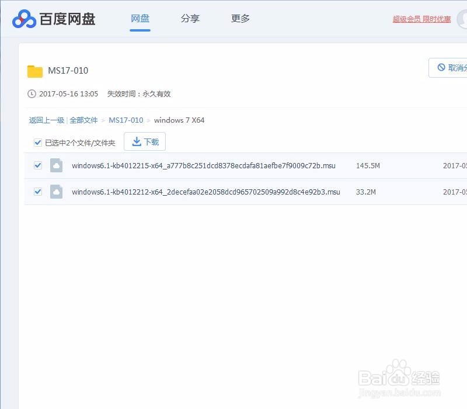The height and width of the screenshot is (409, 467).
Task: Click the file icon of windows6.1-kb4012215-x64 file
Action: [56, 165]
